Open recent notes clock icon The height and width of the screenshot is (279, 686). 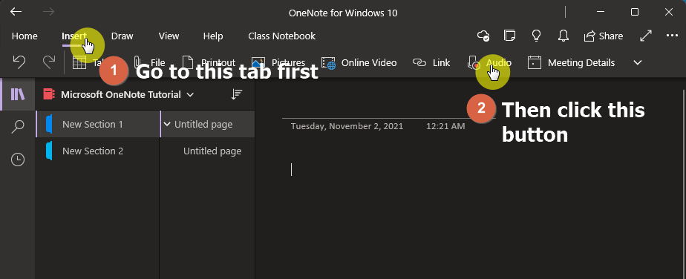tap(18, 160)
